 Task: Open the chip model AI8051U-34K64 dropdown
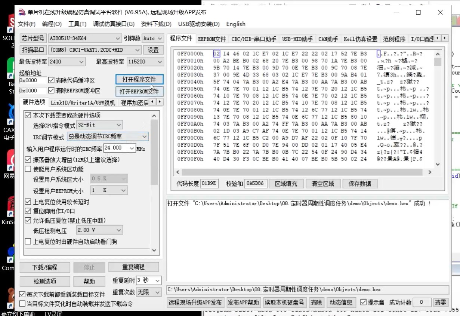84,38
